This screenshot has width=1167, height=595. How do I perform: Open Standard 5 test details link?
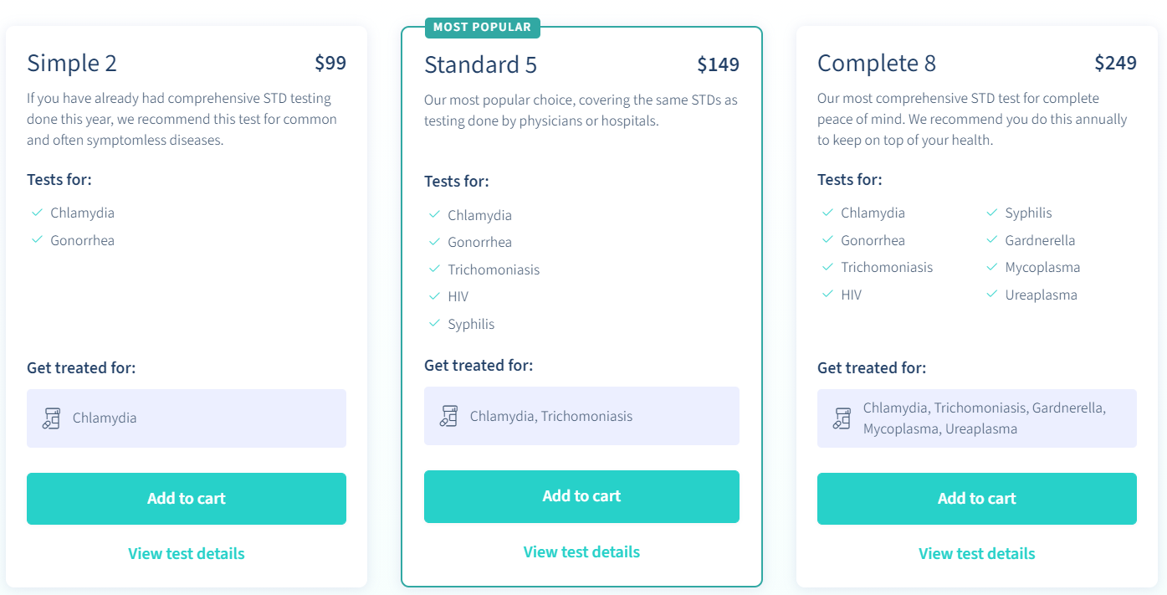click(581, 551)
